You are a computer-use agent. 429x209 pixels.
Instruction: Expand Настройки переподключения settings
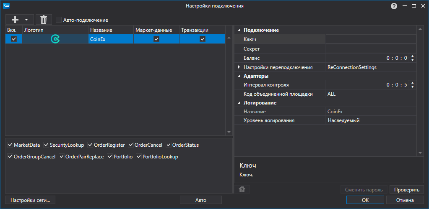coord(239,67)
